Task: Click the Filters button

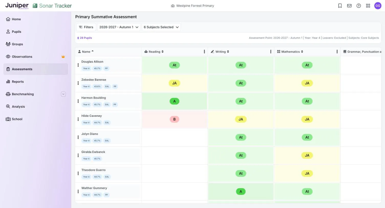Action: 86,27
